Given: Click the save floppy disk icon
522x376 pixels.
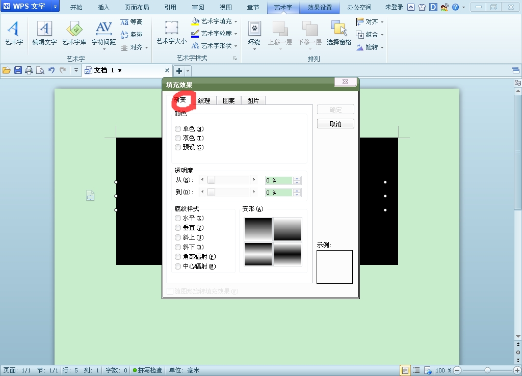Looking at the screenshot, I should 18,70.
